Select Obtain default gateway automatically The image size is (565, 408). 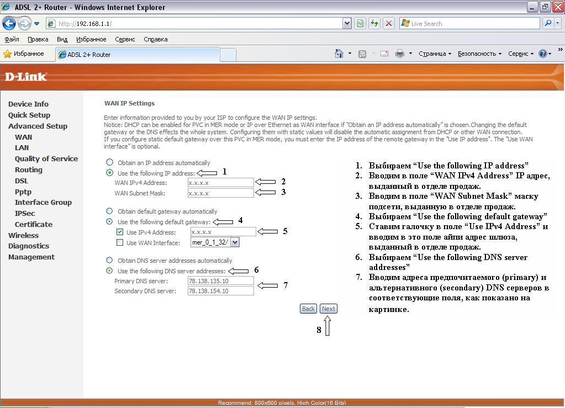109,211
